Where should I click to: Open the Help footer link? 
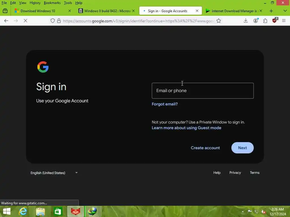[217, 173]
